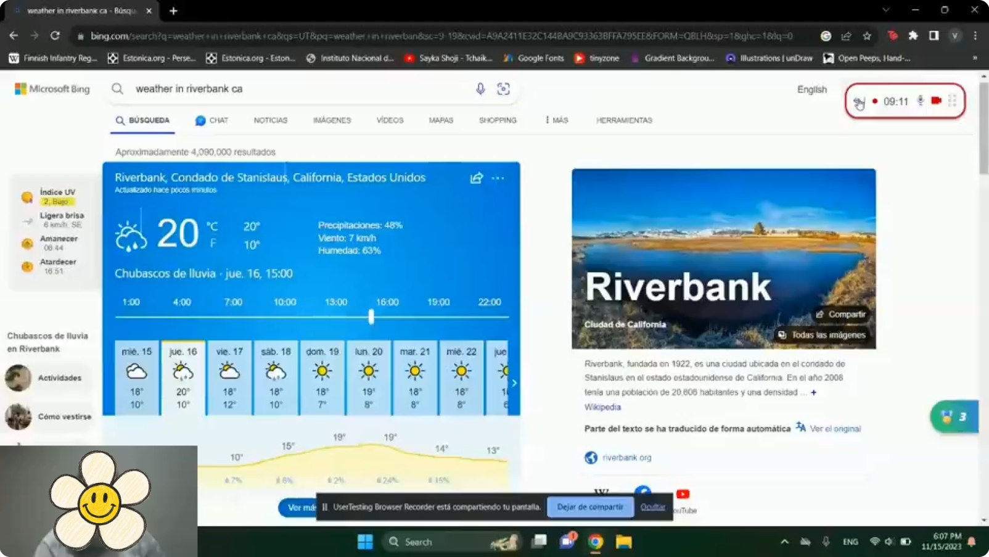Select Celsius temperature unit
The height and width of the screenshot is (557, 989).
[212, 226]
